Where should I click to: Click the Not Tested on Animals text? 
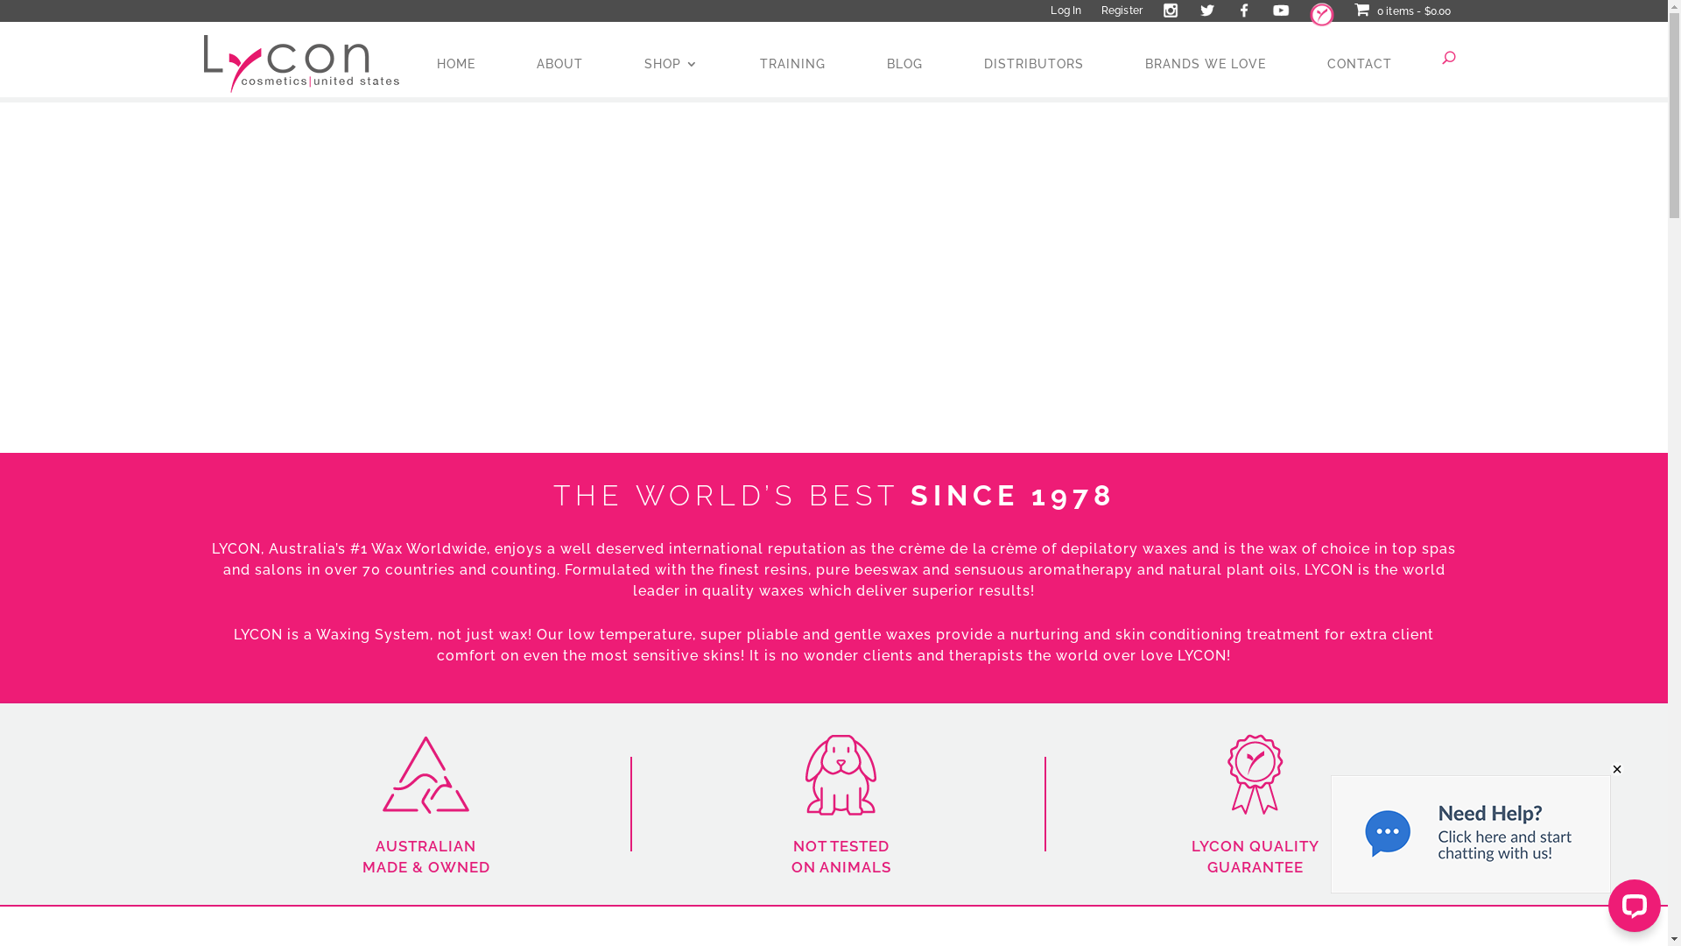pos(841,857)
